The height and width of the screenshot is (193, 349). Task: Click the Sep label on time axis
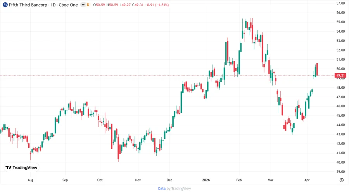point(65,180)
